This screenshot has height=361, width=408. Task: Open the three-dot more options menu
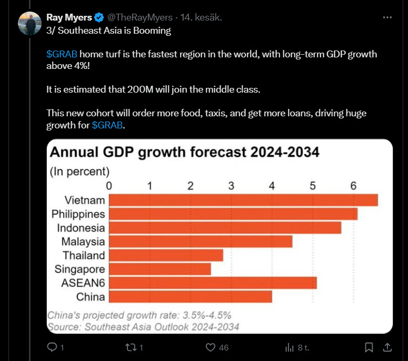[387, 17]
